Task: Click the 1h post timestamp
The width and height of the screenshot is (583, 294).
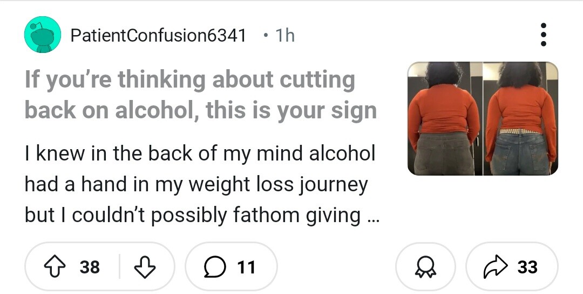Action: click(285, 36)
